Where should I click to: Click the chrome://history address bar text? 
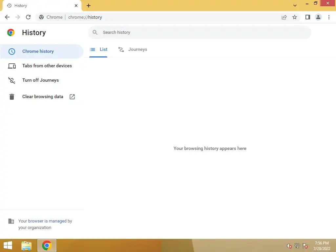[85, 17]
